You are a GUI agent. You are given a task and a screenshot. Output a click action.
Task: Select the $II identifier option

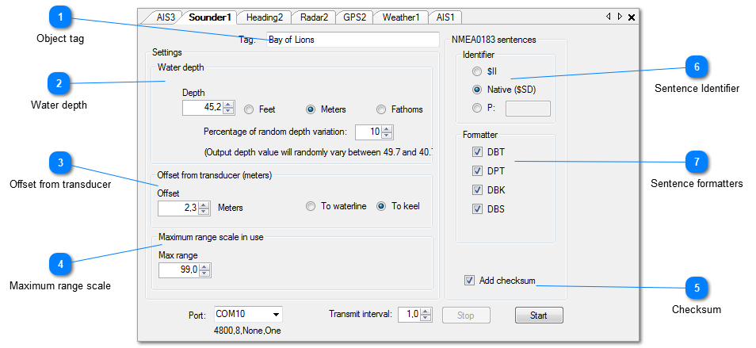tap(477, 71)
